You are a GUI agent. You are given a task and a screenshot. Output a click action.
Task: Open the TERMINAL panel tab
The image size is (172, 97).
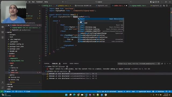pyautogui.click(x=46, y=64)
